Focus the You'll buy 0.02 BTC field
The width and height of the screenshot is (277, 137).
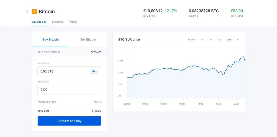coord(69,71)
